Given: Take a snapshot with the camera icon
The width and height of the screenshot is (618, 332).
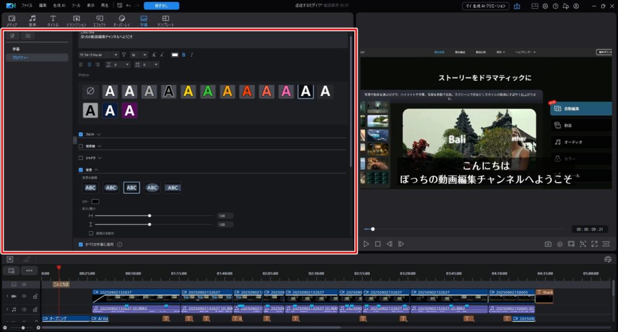Looking at the screenshot, I should [x=548, y=244].
